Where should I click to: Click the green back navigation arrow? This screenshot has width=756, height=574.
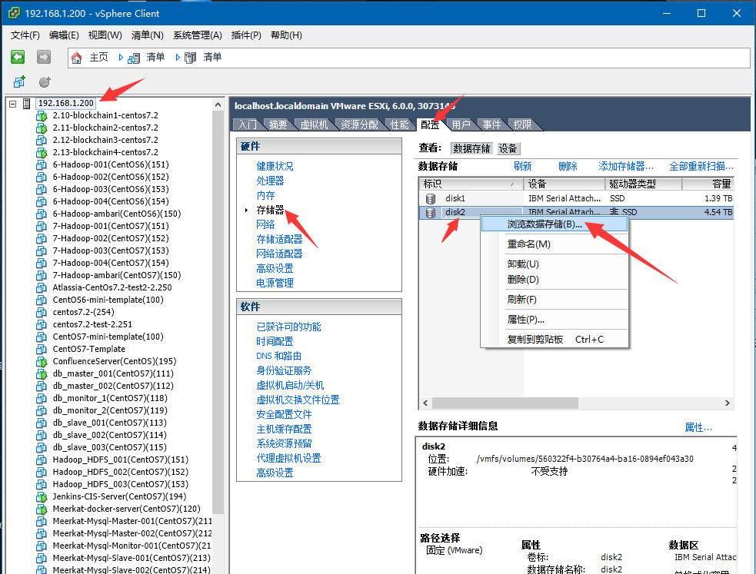[x=18, y=57]
